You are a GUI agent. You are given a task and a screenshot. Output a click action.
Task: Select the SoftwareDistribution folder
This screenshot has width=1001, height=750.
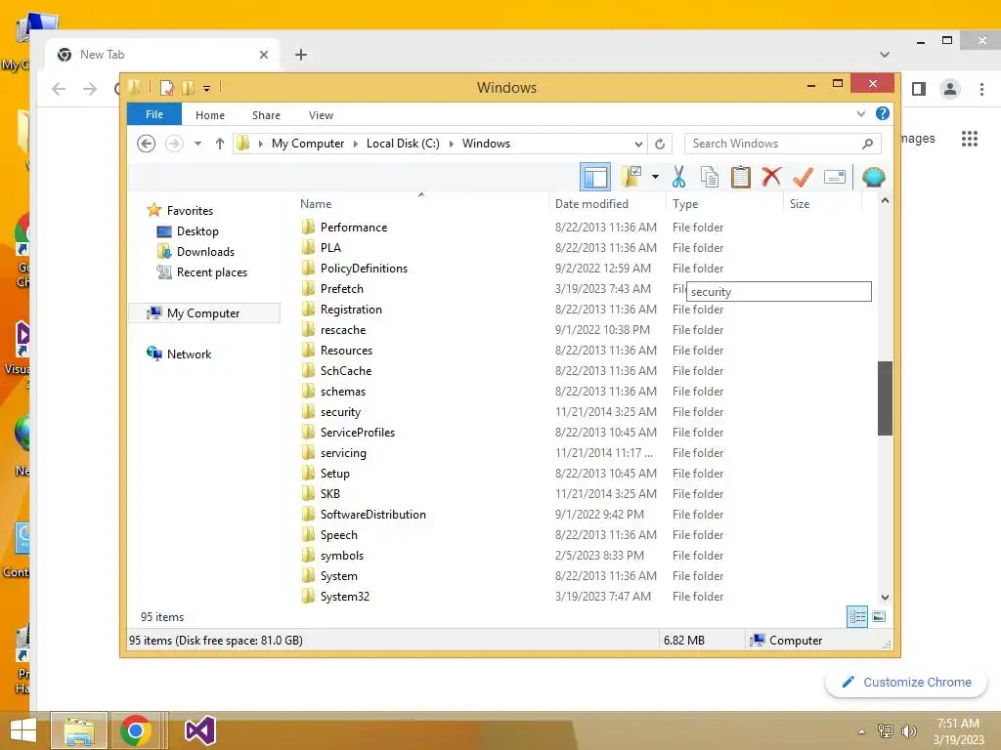[x=372, y=515]
